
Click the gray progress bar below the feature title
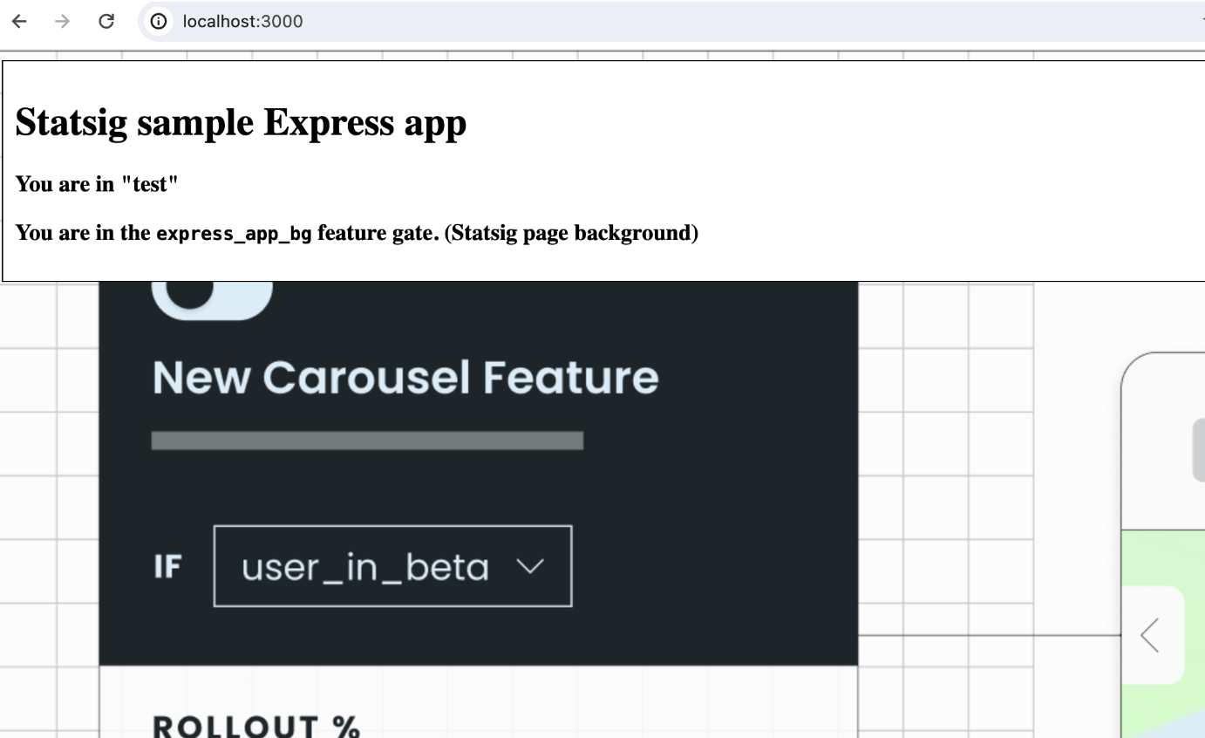pos(367,441)
